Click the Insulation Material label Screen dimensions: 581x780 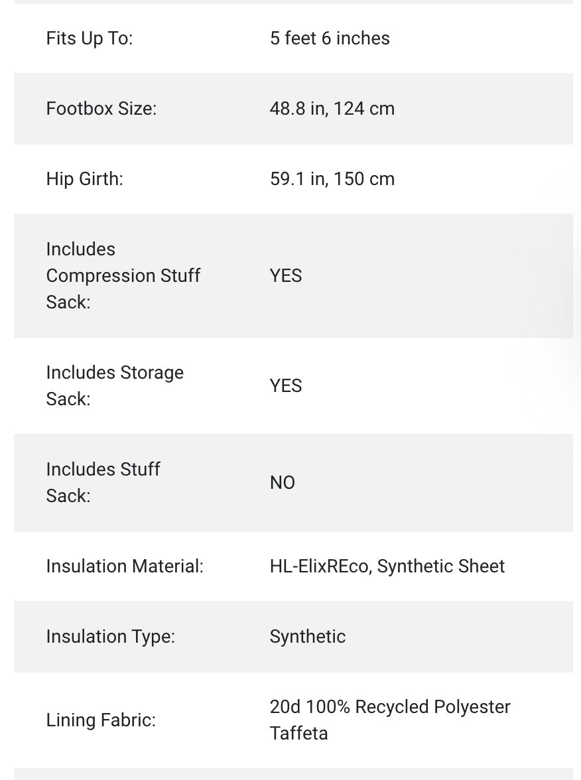click(x=125, y=566)
